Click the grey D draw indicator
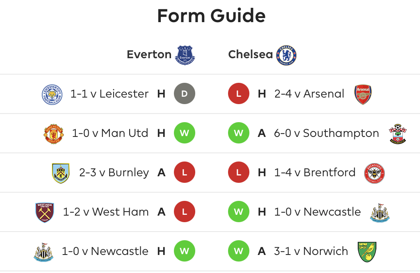This screenshot has width=420, height=273. pyautogui.click(x=185, y=94)
